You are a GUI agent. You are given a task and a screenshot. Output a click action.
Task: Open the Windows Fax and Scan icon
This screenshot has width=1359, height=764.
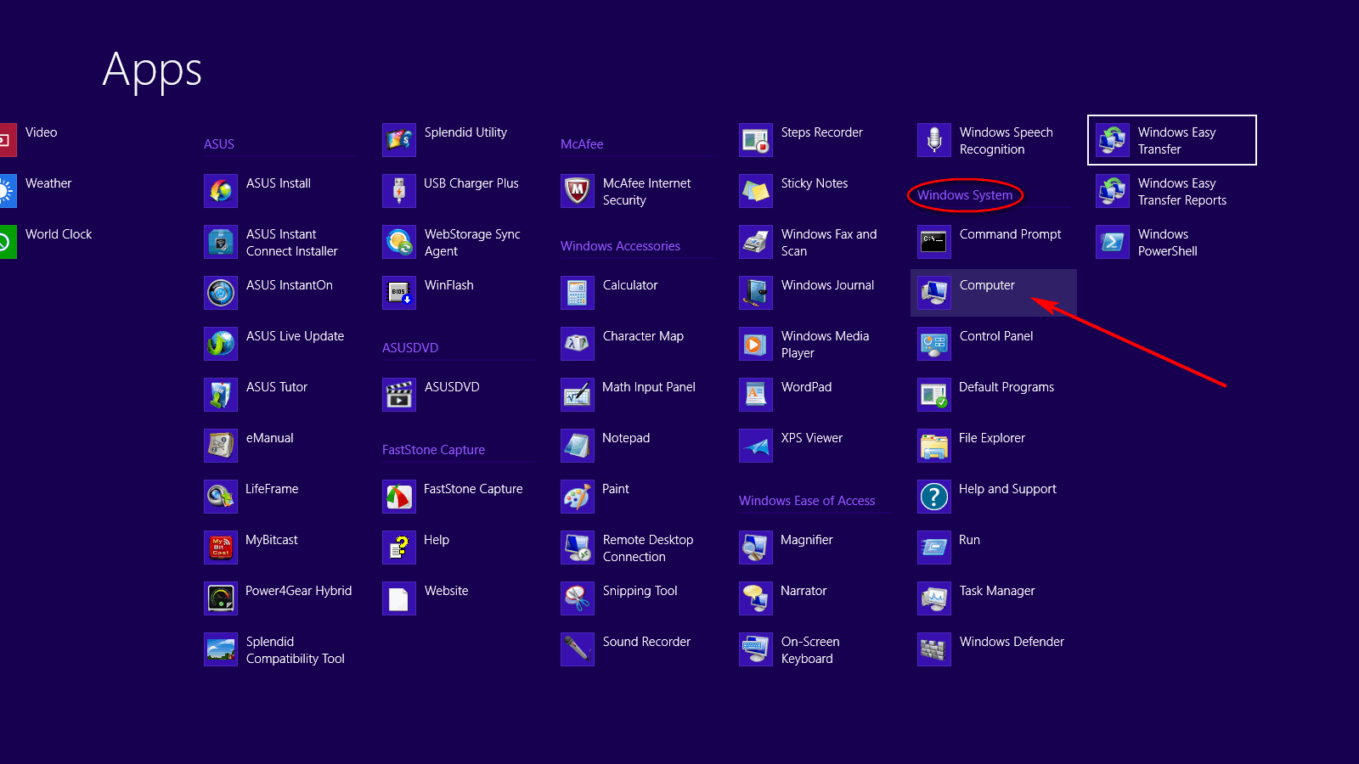pyautogui.click(x=756, y=242)
